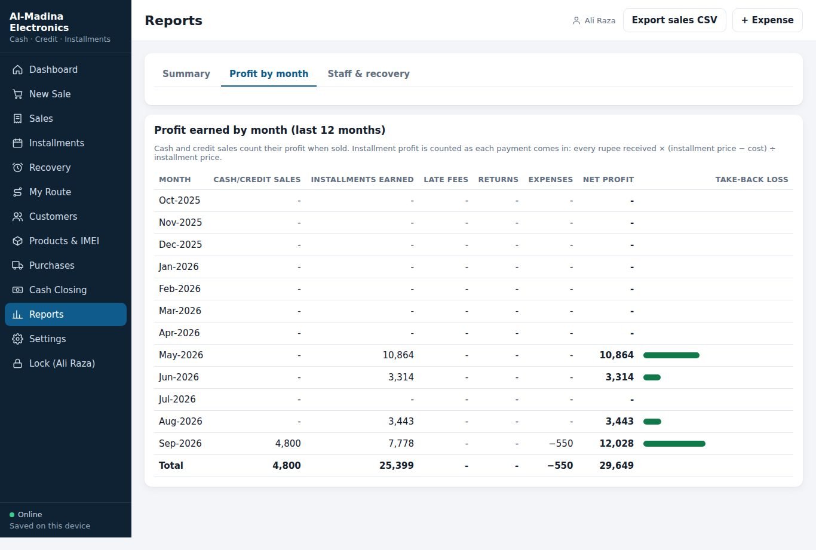The width and height of the screenshot is (816, 550).
Task: Click the LATE FEES column header
Action: click(446, 179)
